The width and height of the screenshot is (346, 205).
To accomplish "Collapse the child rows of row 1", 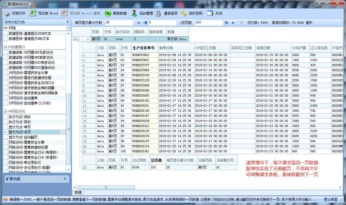I will click(x=74, y=39).
